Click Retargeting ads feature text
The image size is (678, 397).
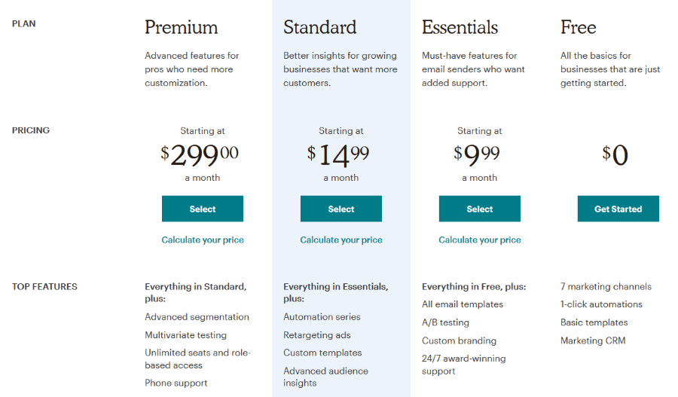(317, 335)
